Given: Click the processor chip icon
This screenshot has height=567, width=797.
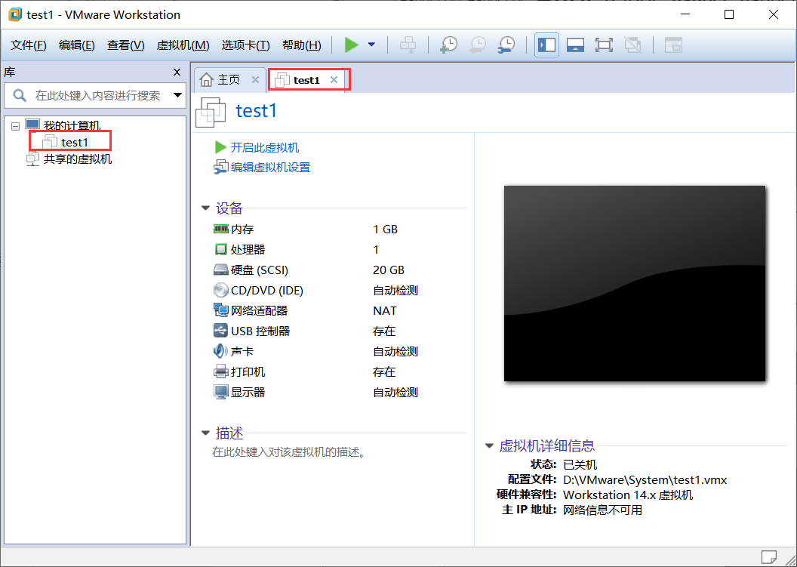Looking at the screenshot, I should 220,249.
